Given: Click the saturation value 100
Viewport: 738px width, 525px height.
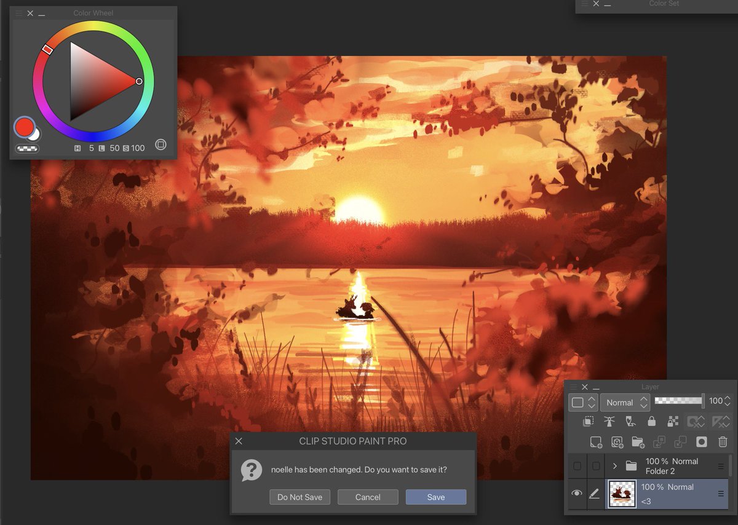Looking at the screenshot, I should [138, 148].
